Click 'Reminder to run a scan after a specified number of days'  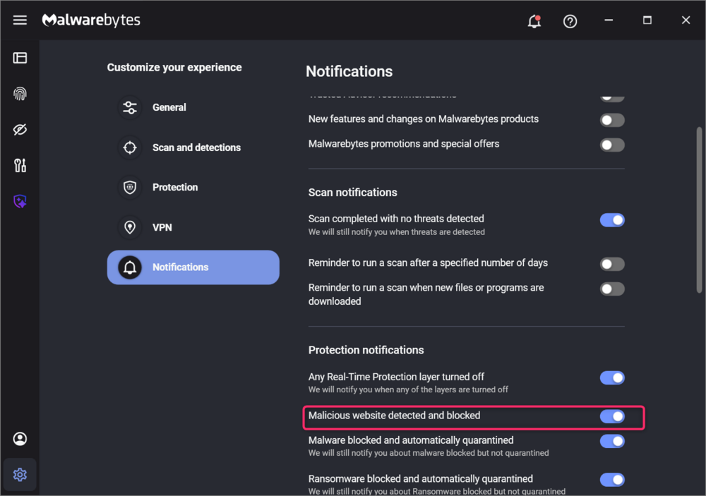(x=428, y=263)
